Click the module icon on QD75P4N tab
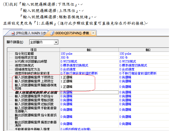 [53, 33]
